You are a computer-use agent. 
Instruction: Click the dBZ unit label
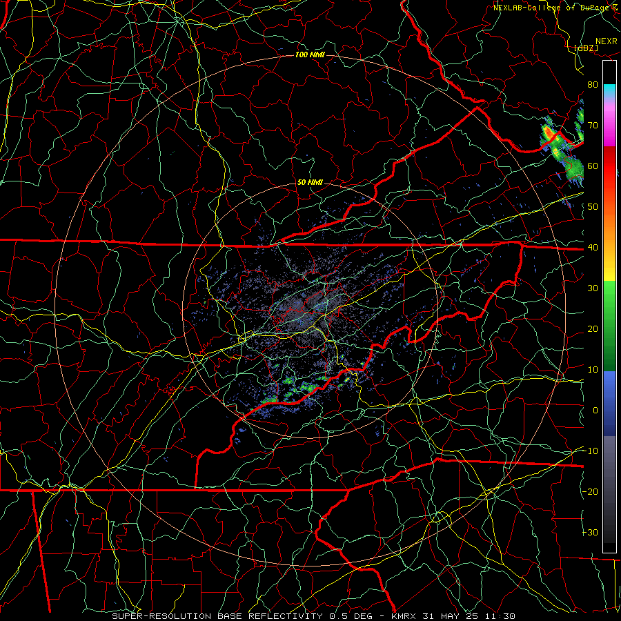point(586,48)
